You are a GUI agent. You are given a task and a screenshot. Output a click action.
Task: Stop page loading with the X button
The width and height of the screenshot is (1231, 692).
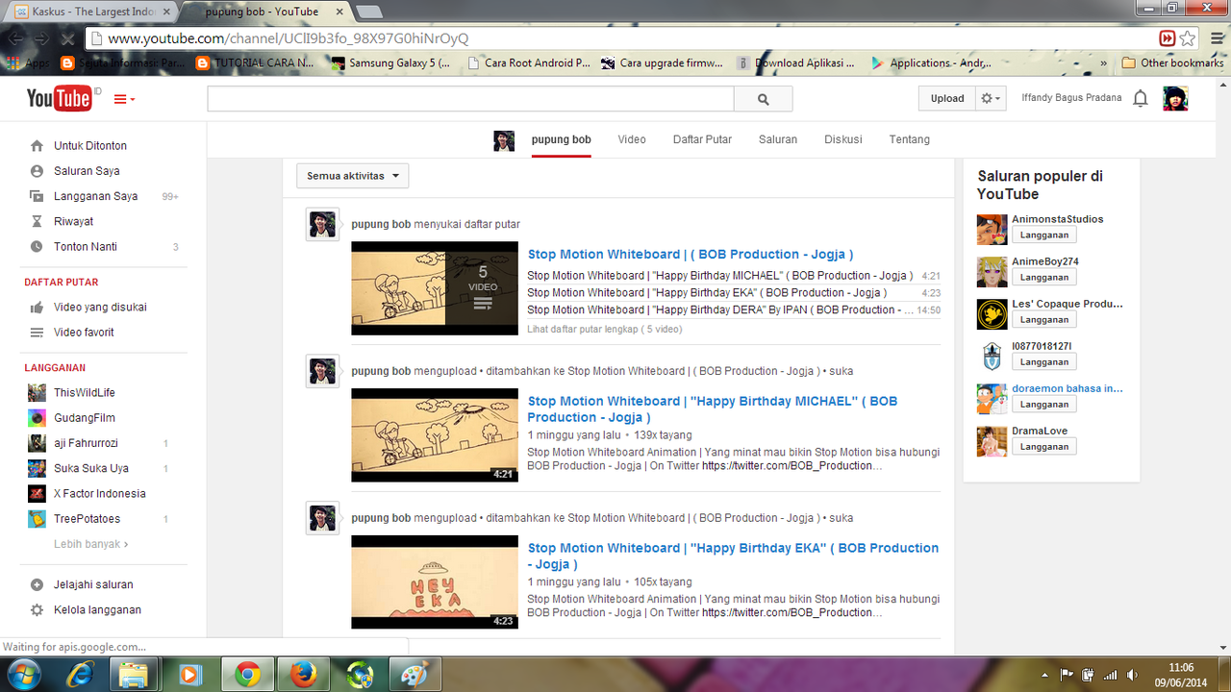[66, 38]
